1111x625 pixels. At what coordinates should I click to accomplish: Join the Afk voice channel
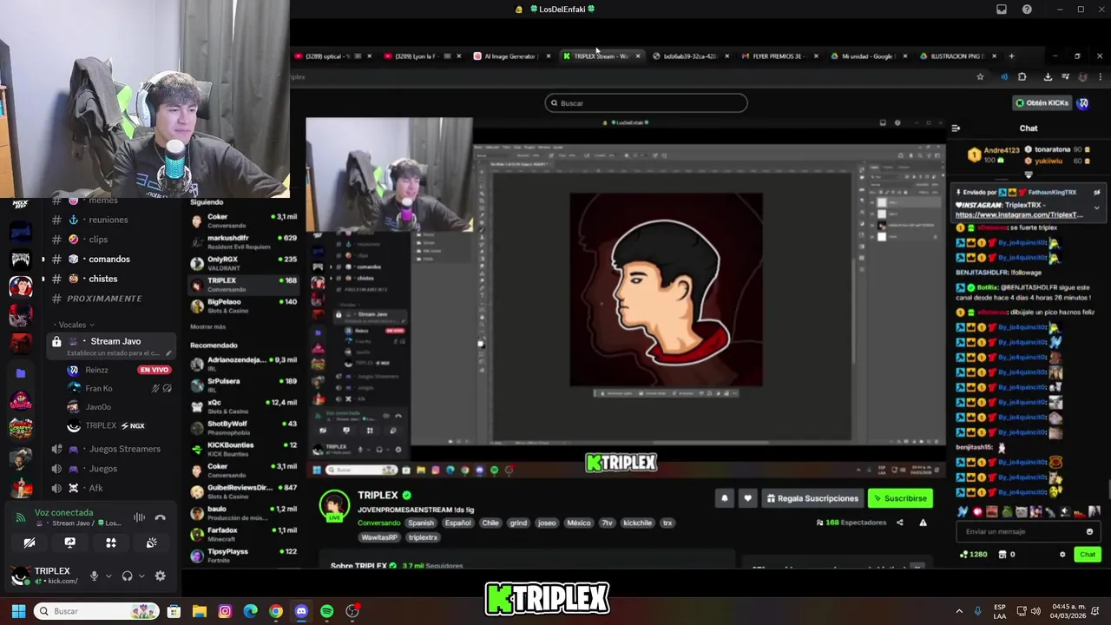(x=96, y=488)
